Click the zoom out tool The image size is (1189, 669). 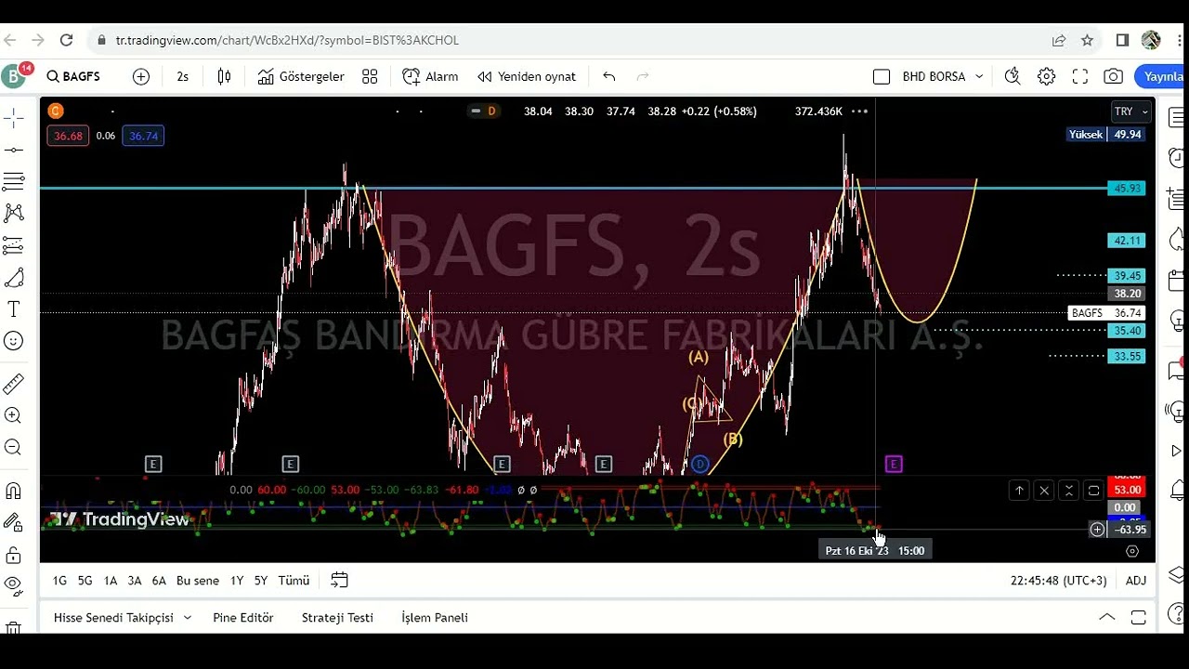(13, 447)
